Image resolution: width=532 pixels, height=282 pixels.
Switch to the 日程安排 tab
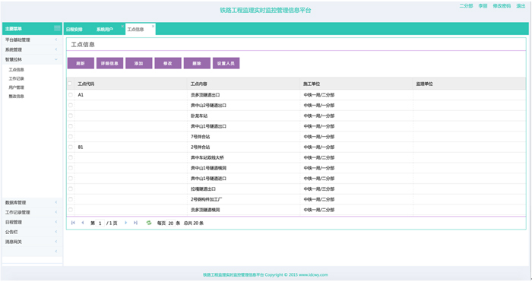74,30
